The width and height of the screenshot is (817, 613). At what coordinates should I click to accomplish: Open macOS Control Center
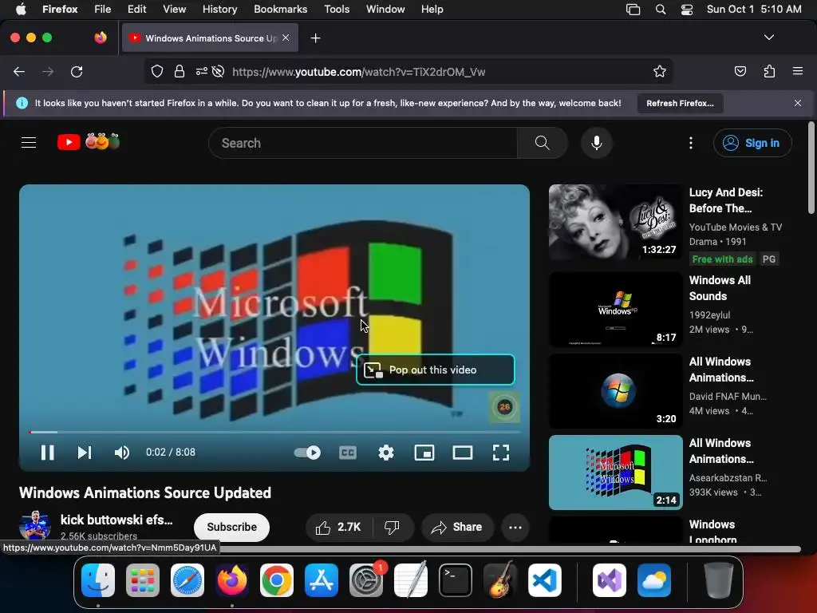click(x=687, y=10)
